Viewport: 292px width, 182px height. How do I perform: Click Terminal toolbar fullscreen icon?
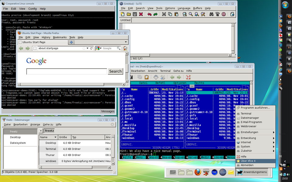[x=156, y=77]
